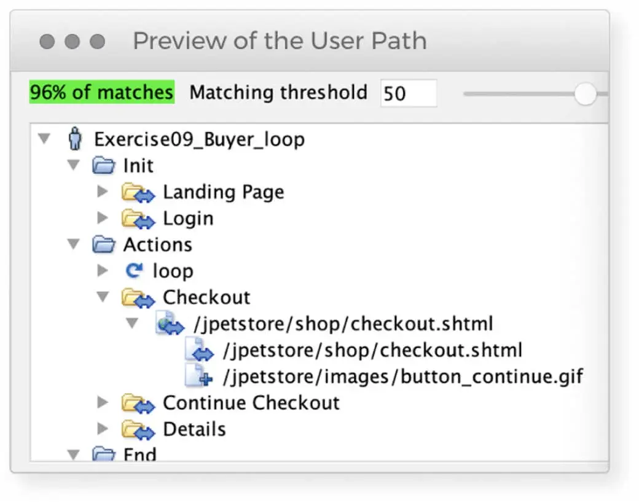The image size is (639, 503).
Task: Expand the Landing Page node
Action: tap(103, 192)
